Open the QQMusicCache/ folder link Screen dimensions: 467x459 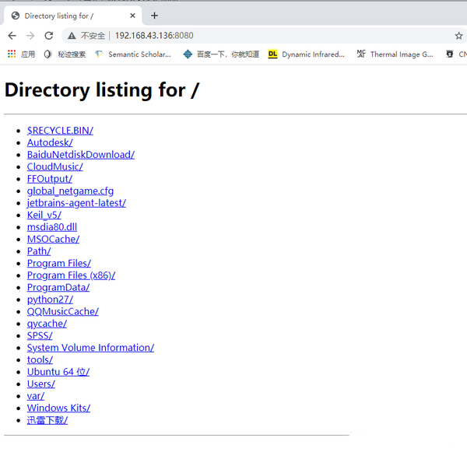(x=62, y=311)
